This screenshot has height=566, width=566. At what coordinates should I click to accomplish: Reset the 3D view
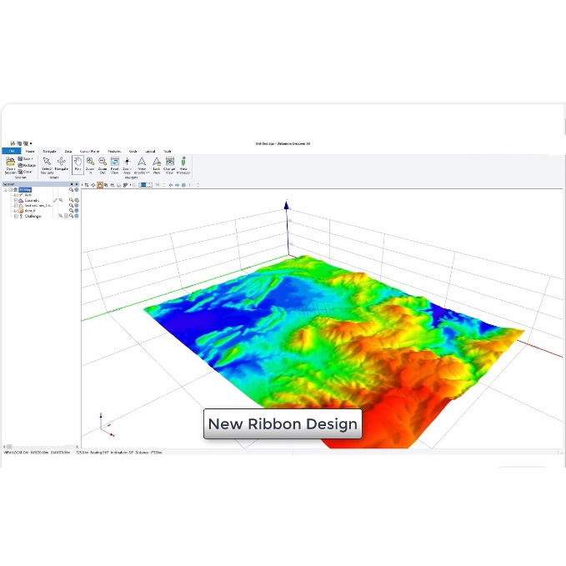(x=115, y=164)
